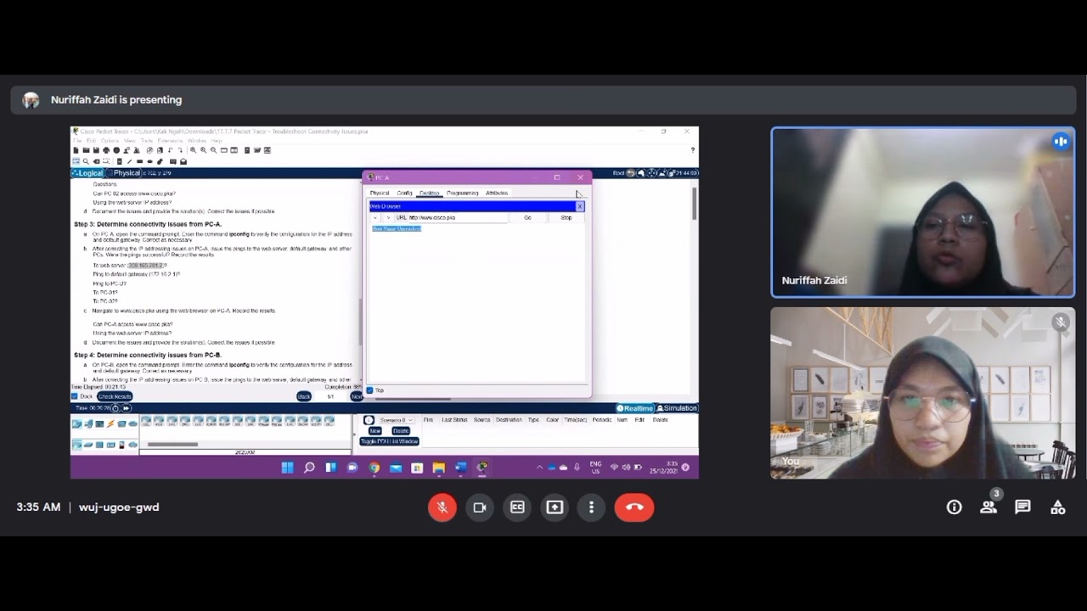The width and height of the screenshot is (1087, 611).
Task: Toggle the Top checkbox in PC-A window
Action: click(x=369, y=390)
